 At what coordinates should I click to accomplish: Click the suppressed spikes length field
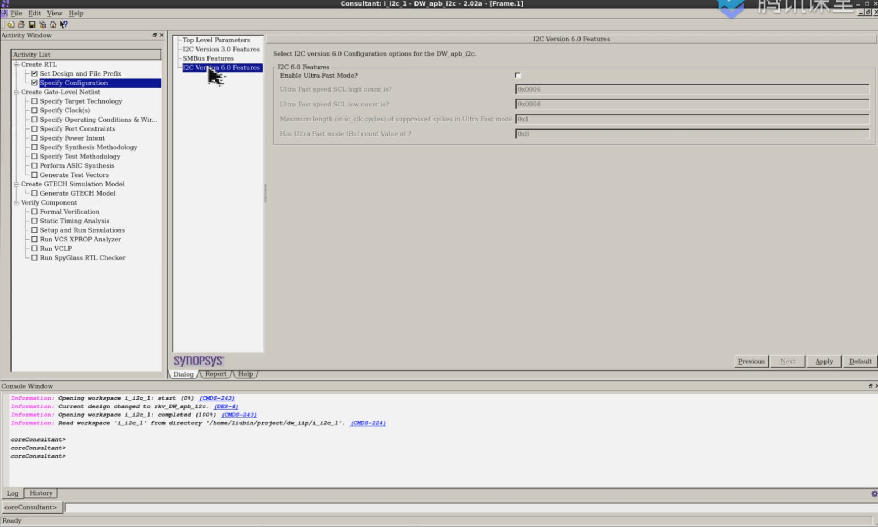[692, 119]
